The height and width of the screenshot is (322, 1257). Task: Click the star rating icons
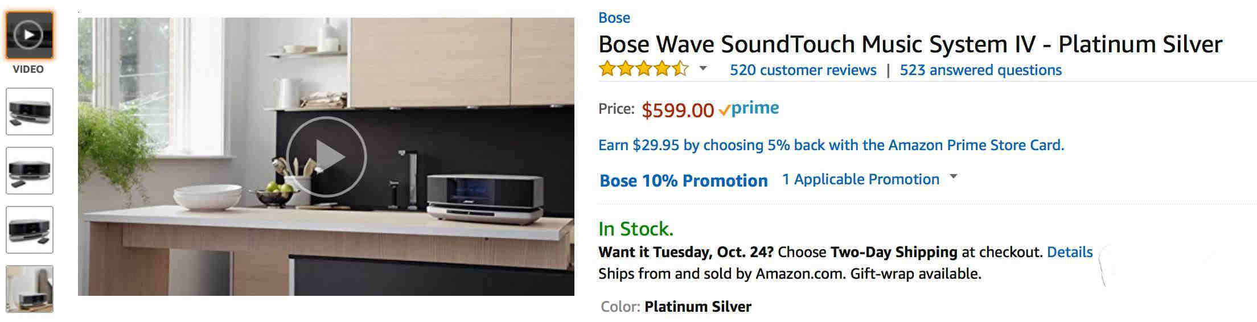click(644, 69)
